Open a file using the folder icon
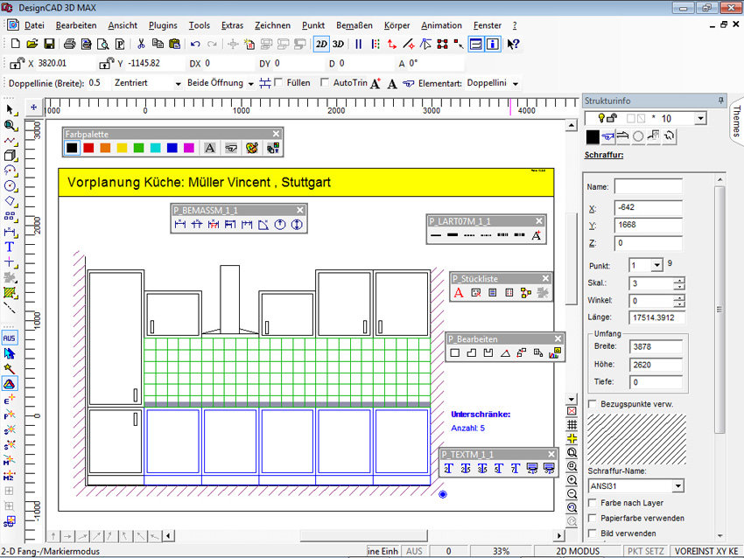 pos(32,43)
